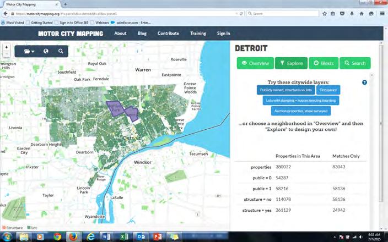
Task: Click the Pocket icon in browser toolbar
Action: click(342, 14)
